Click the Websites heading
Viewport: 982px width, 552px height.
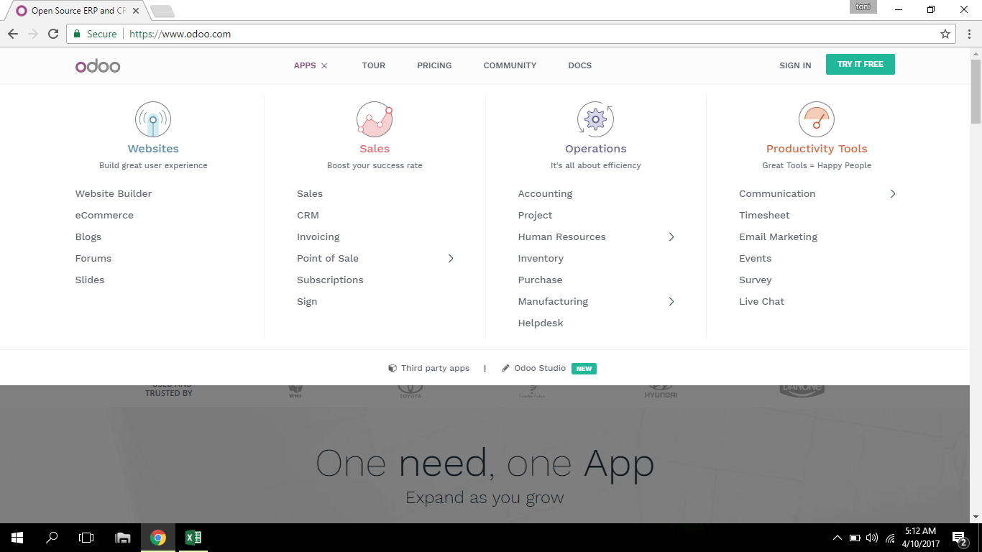coord(153,149)
